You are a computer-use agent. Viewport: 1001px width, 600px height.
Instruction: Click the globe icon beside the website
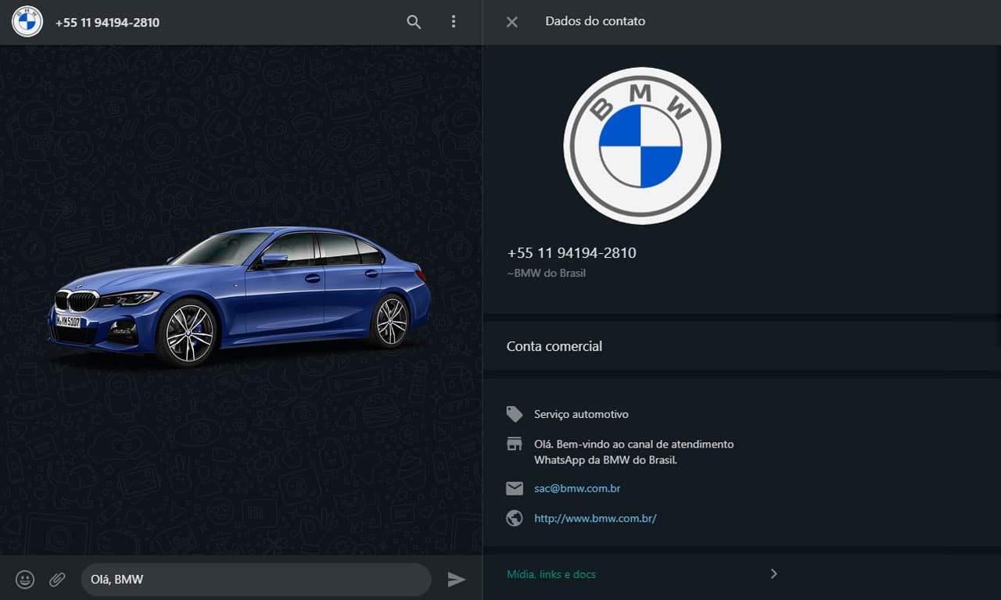(x=515, y=518)
